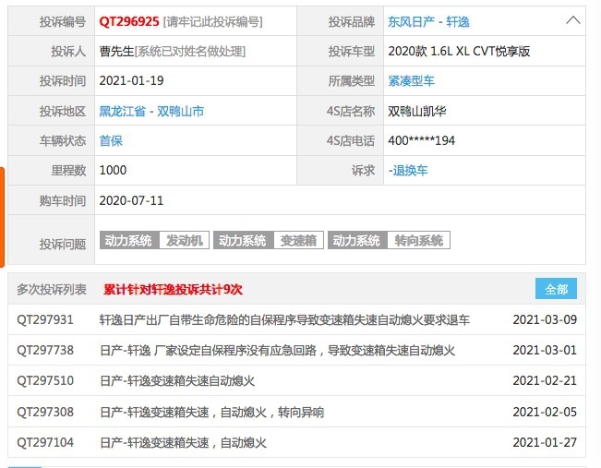This screenshot has height=468, width=601.
Task: Click the date 2021-02-21
Action: (x=545, y=380)
